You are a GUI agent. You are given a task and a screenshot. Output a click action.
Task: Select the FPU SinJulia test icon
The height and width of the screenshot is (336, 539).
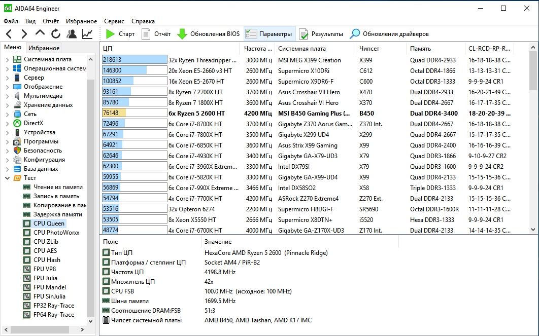tap(27, 296)
